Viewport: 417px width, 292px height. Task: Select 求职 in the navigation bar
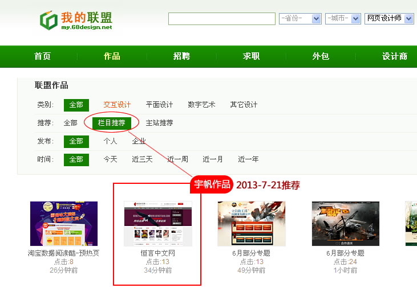pos(251,56)
